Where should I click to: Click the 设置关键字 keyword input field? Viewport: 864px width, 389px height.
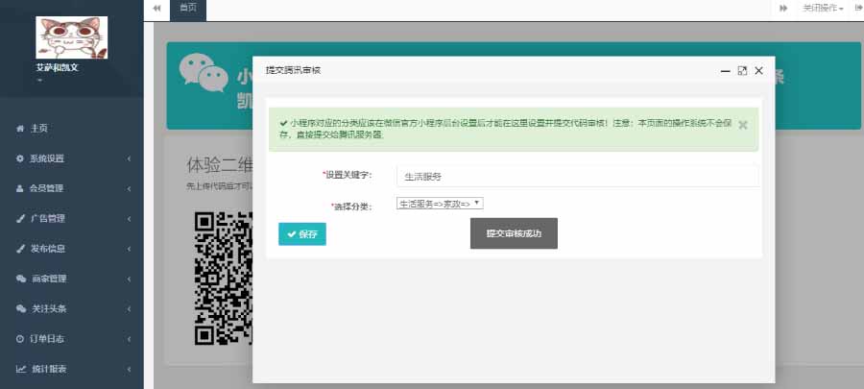click(x=576, y=176)
